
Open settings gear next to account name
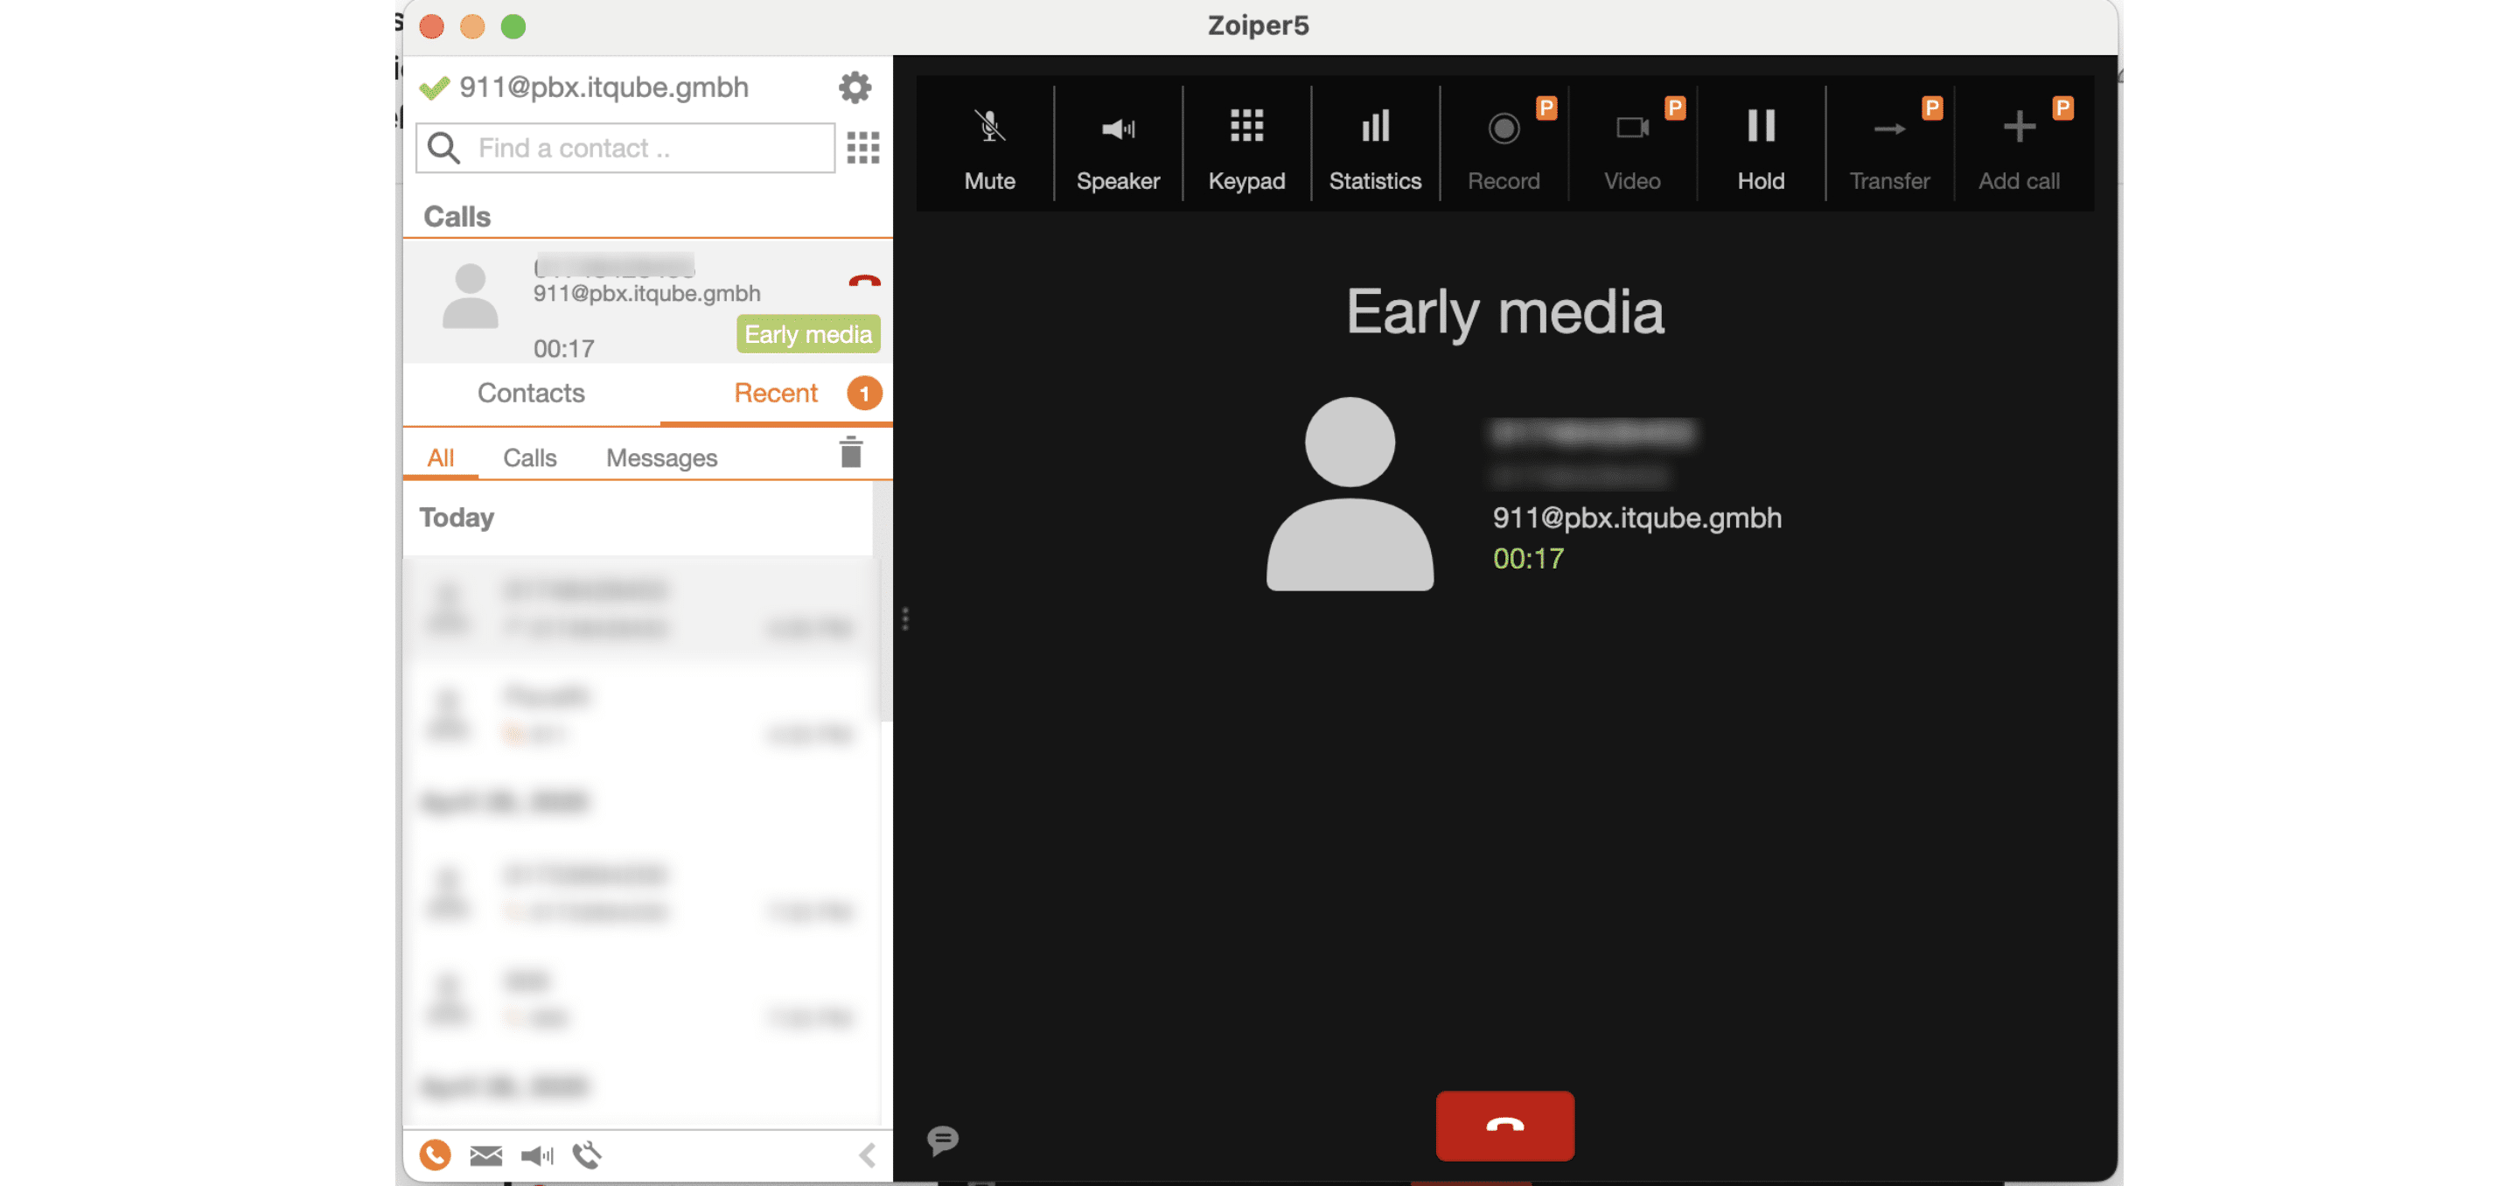click(x=855, y=87)
